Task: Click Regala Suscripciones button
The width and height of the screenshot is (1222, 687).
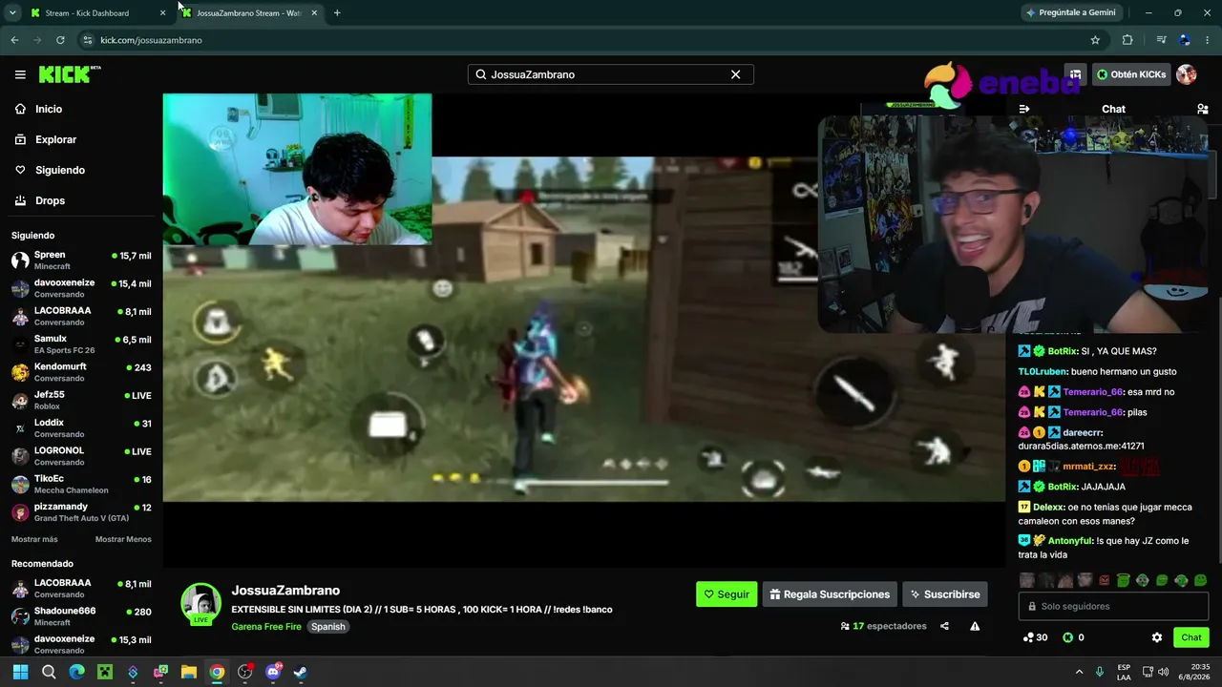Action: click(830, 594)
